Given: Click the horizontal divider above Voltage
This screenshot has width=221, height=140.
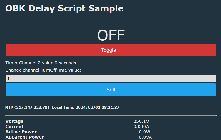Looking at the screenshot, I should [111, 116].
